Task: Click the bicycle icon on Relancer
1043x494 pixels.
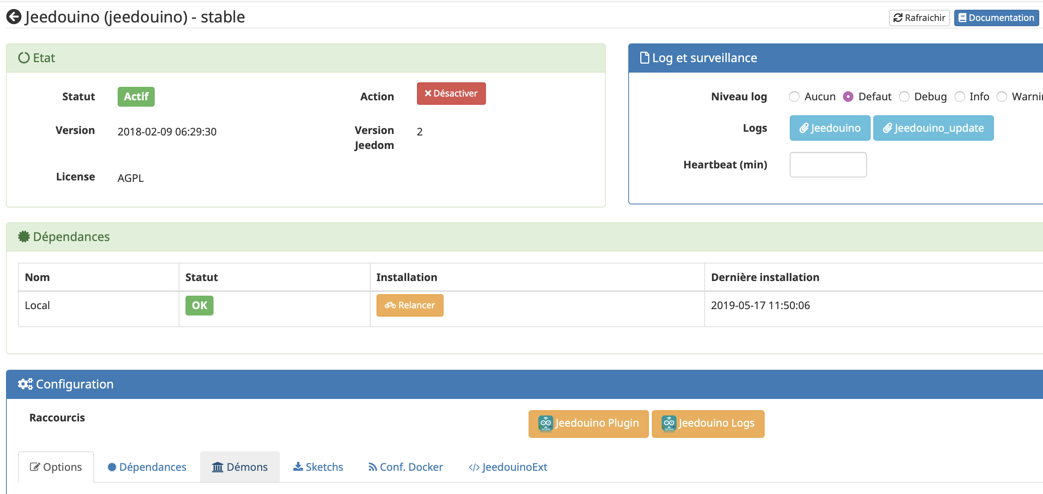Action: click(390, 305)
